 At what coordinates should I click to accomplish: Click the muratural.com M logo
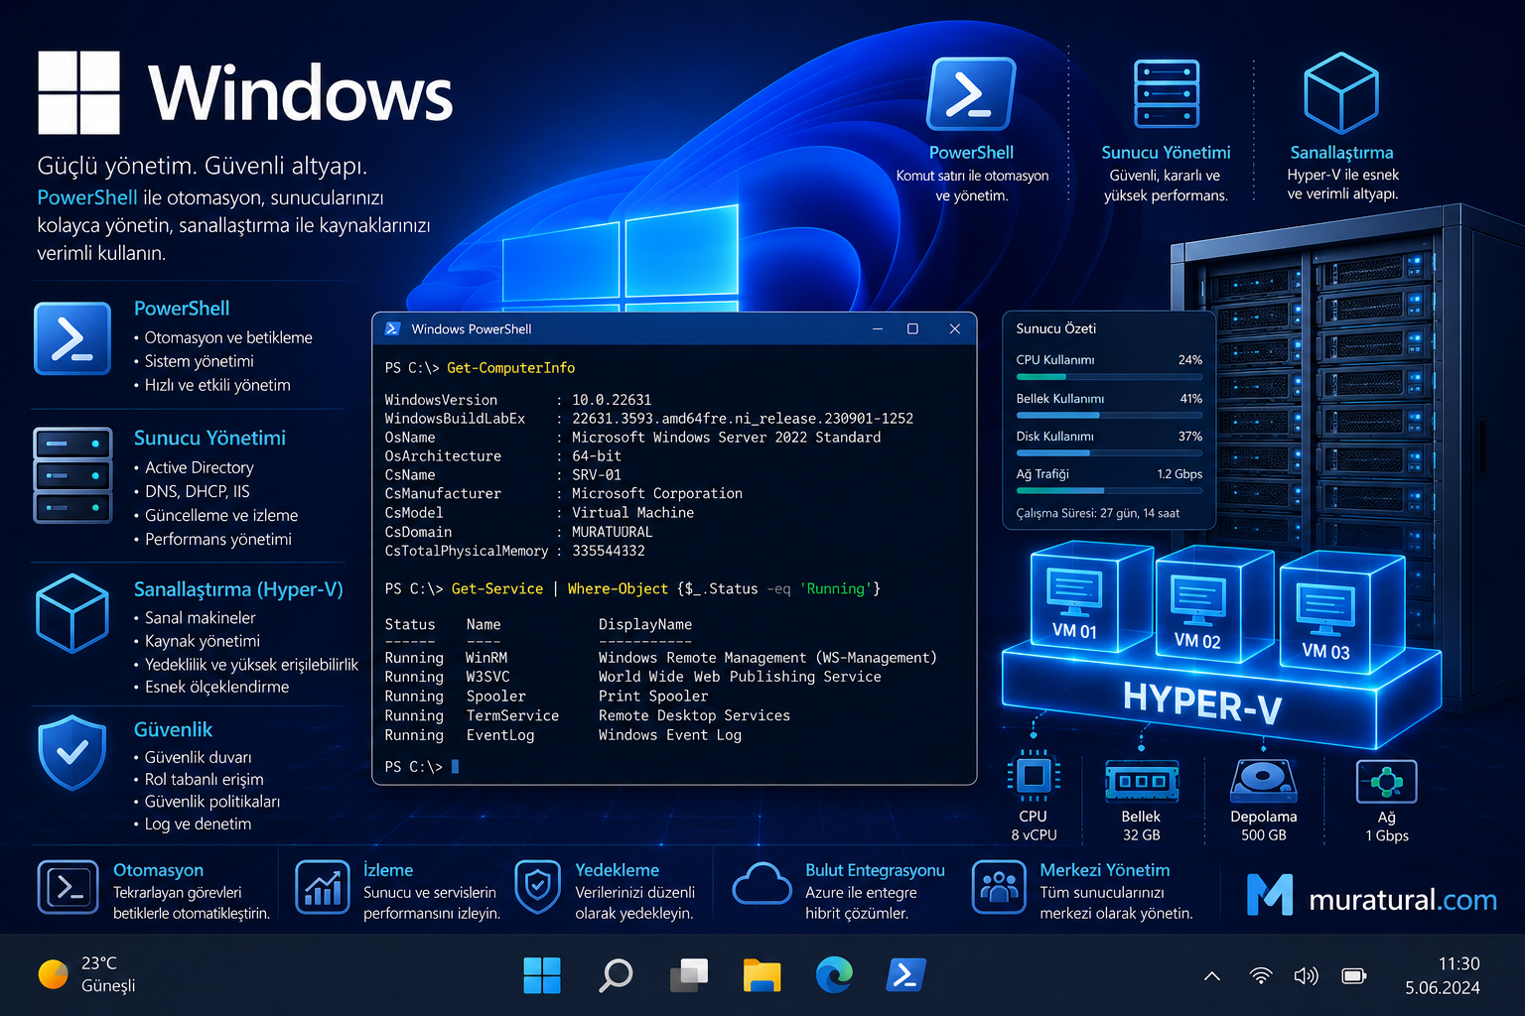point(1270,895)
